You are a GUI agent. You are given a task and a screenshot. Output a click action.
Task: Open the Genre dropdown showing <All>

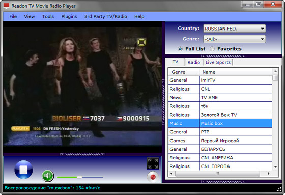234,39
